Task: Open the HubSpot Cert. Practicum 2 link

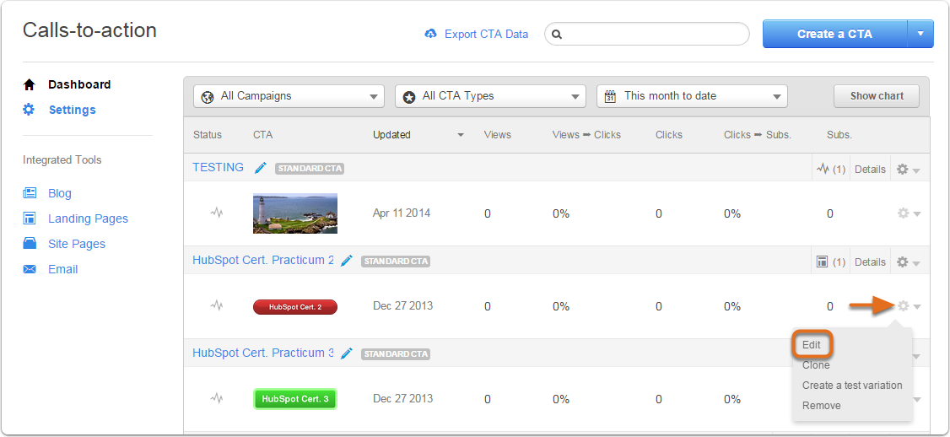Action: [x=263, y=260]
